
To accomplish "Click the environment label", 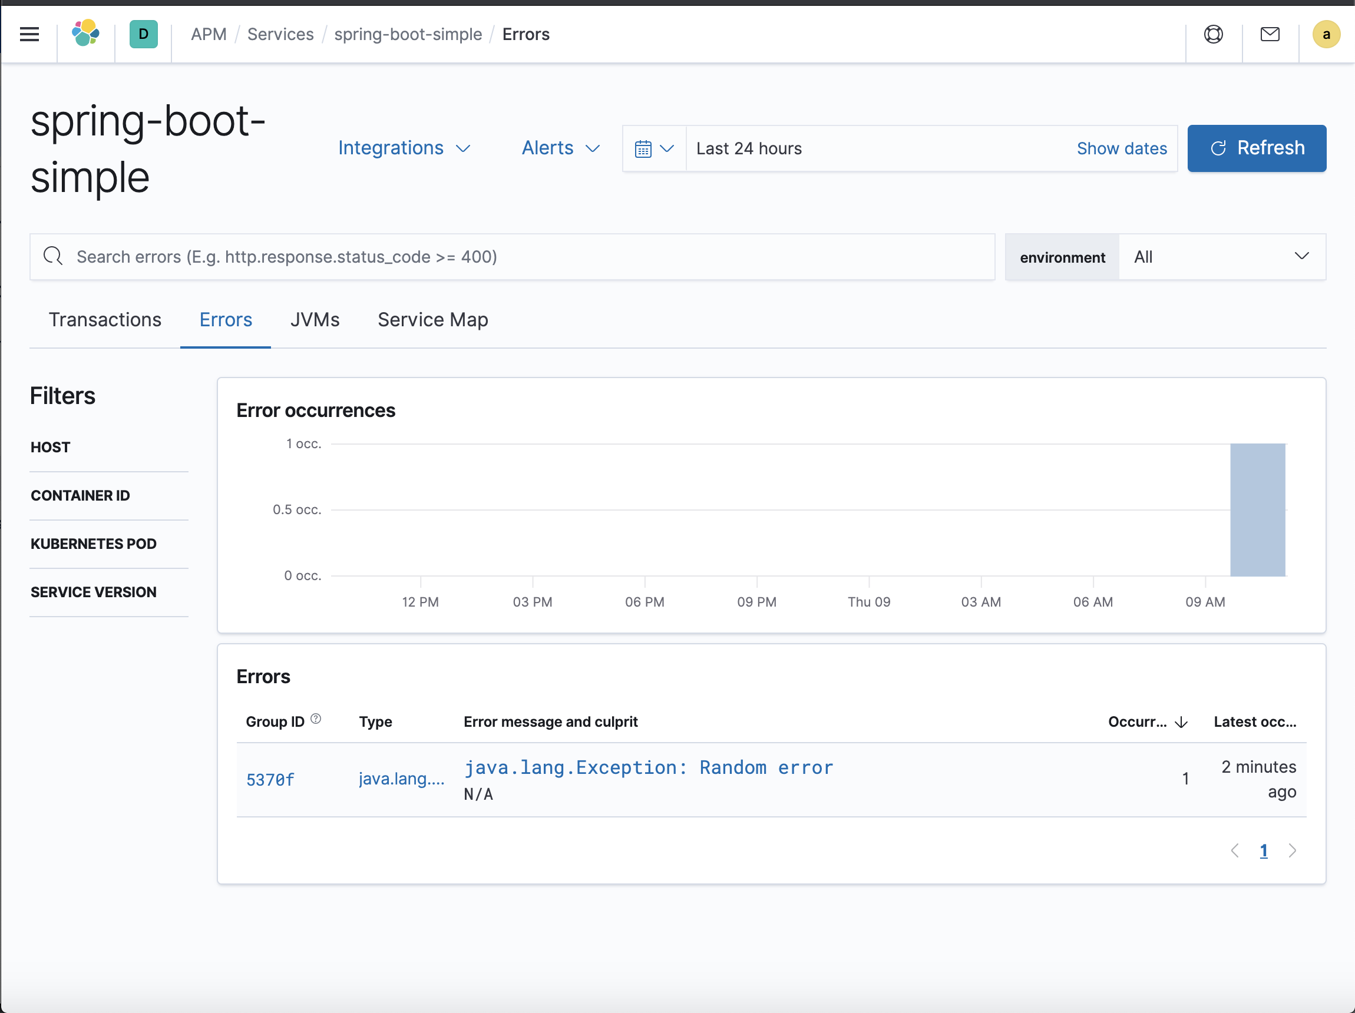I will tap(1063, 257).
